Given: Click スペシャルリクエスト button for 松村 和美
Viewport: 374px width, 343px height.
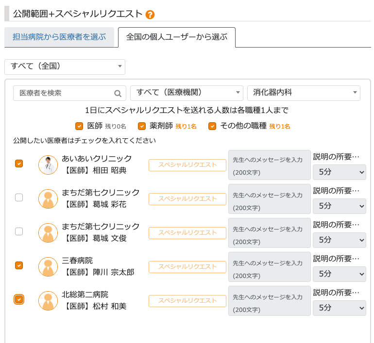Looking at the screenshot, I should click(187, 301).
